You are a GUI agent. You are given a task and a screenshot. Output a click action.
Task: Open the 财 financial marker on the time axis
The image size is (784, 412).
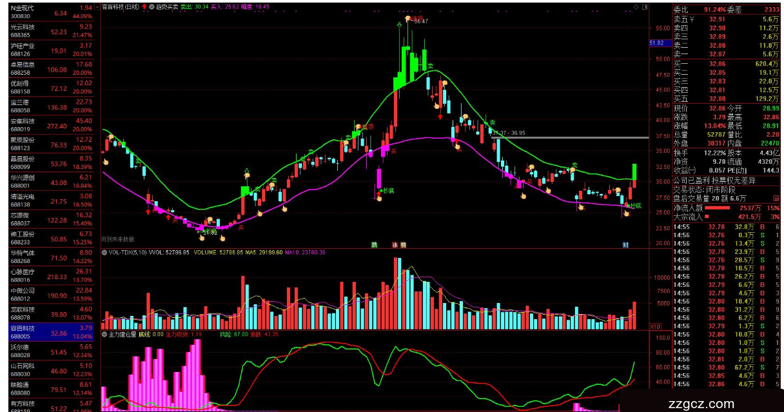pyautogui.click(x=625, y=245)
